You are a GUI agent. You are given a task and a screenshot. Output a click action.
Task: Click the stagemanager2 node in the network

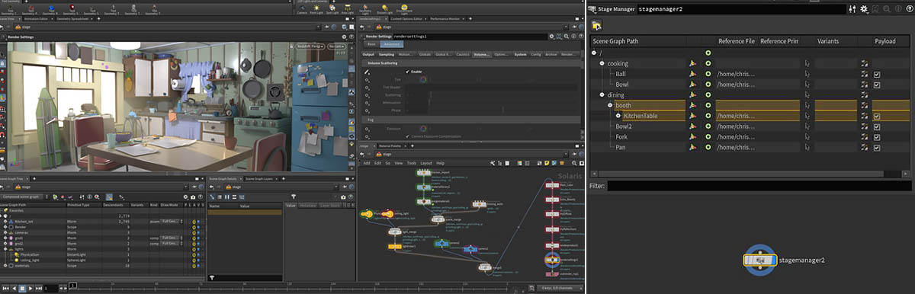pos(759,260)
